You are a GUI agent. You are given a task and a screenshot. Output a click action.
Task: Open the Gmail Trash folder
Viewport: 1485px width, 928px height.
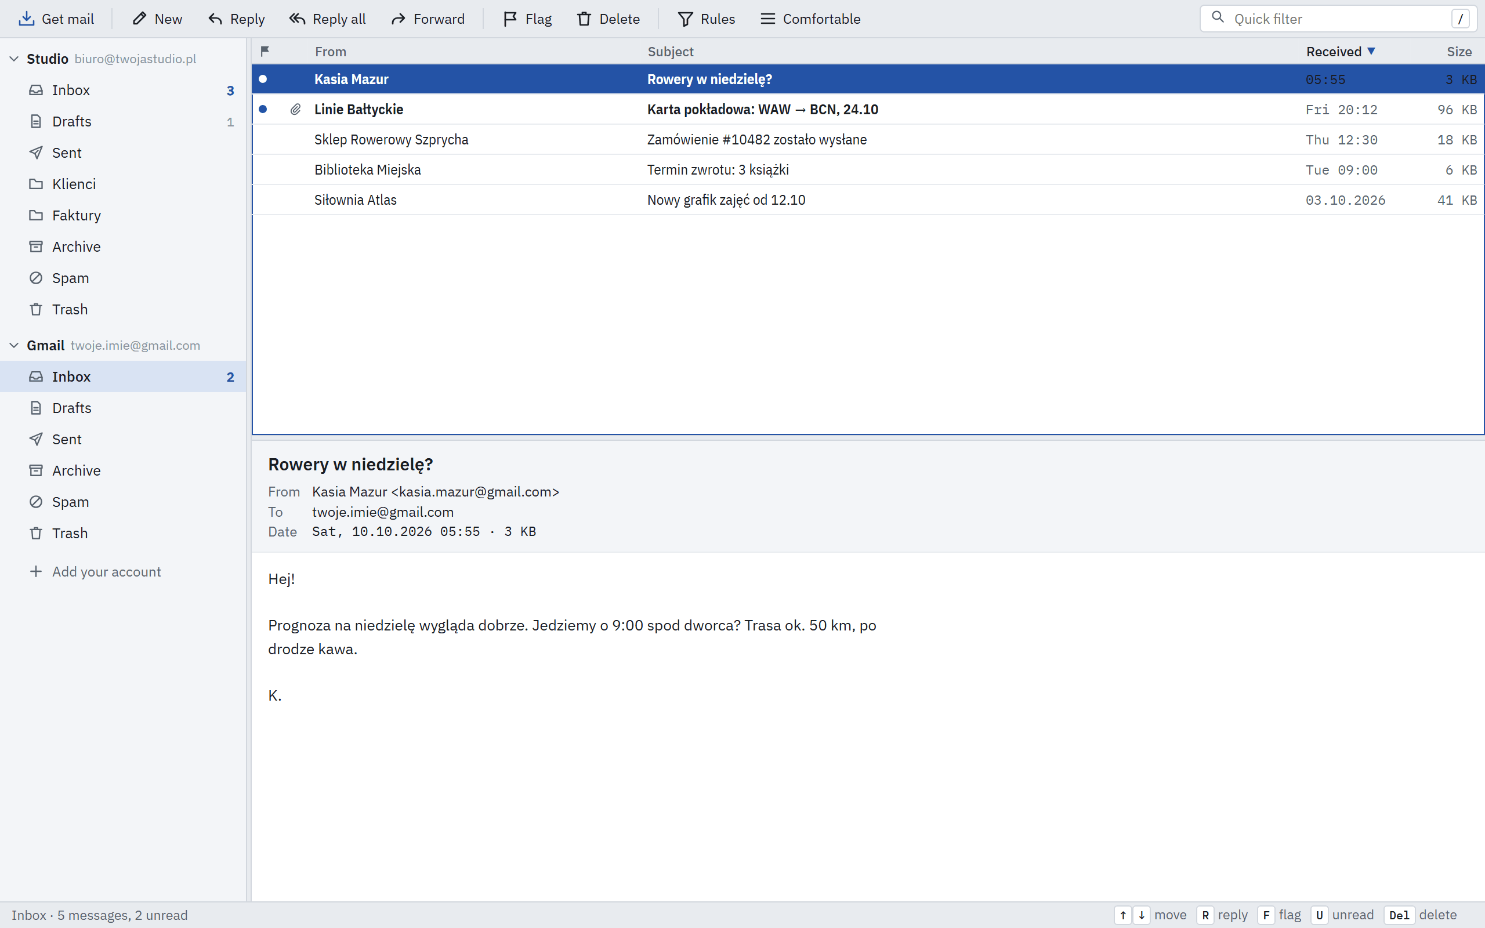click(124, 534)
